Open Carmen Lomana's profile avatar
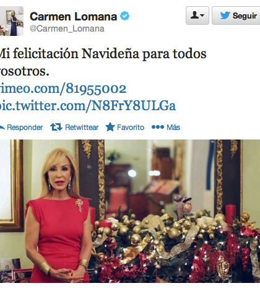Viewport: 260px width, 291px height. click(11, 21)
